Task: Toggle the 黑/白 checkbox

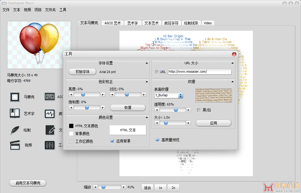Action: (x=199, y=110)
